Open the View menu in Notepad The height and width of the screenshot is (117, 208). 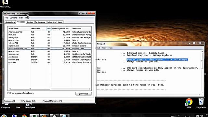(x=104, y=48)
